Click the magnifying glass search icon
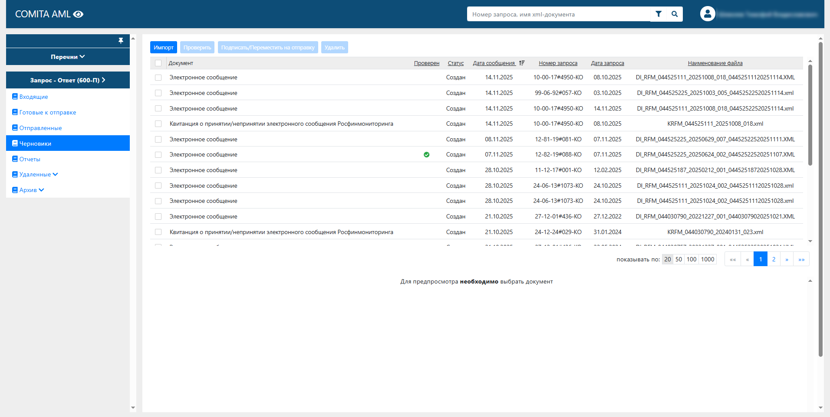830x417 pixels. coord(675,14)
